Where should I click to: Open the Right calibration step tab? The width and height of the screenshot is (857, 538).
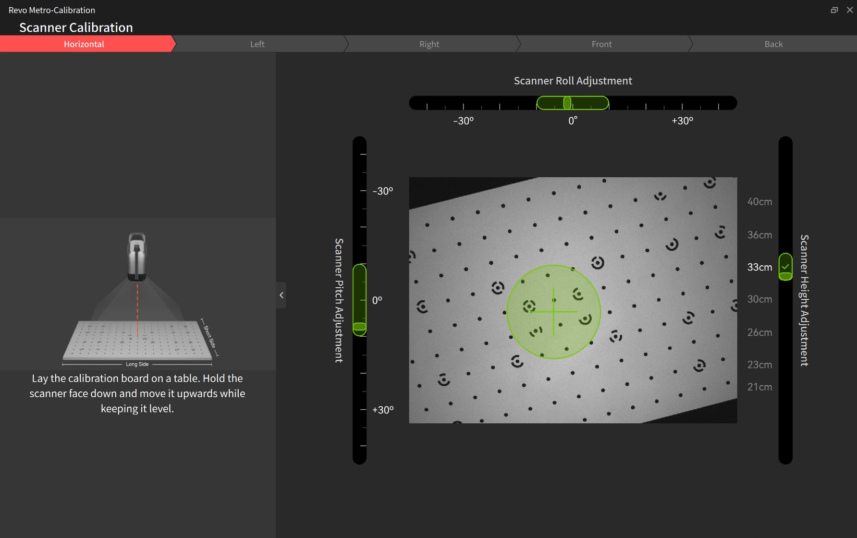429,44
